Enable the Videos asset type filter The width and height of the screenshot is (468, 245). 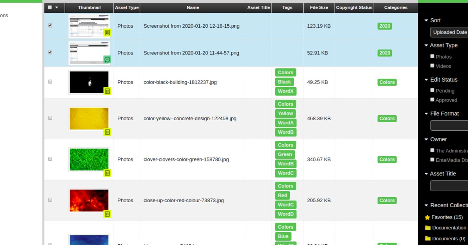(432, 66)
